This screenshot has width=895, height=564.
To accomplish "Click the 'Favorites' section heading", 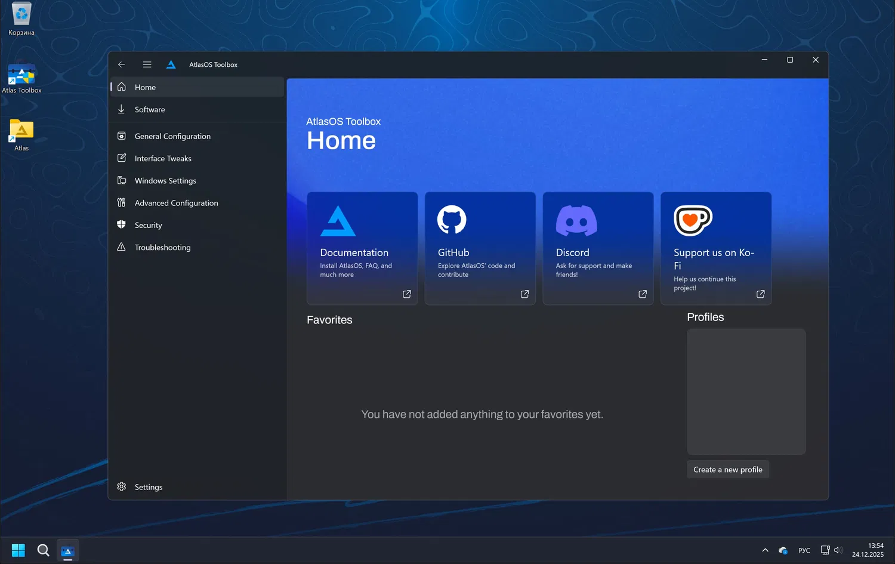I will point(329,320).
